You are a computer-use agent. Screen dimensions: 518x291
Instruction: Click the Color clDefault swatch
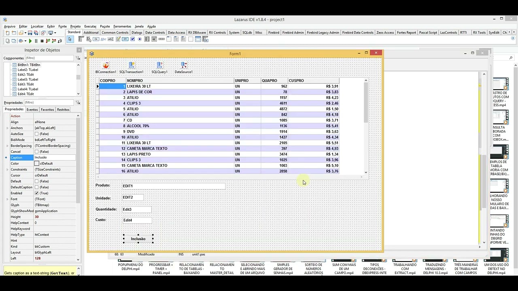(37, 164)
